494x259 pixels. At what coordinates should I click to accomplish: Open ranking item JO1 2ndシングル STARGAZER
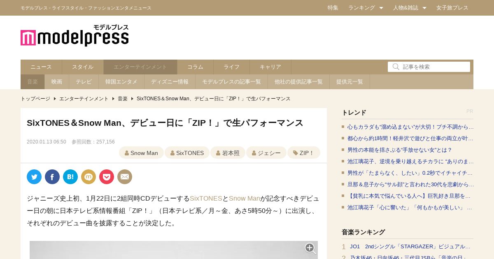[410, 247]
